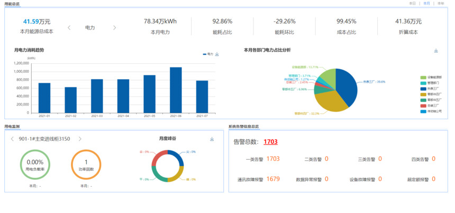This screenshot has height=213, width=455.
Task: Open the 数据异常报警 count 0
Action: [326, 179]
